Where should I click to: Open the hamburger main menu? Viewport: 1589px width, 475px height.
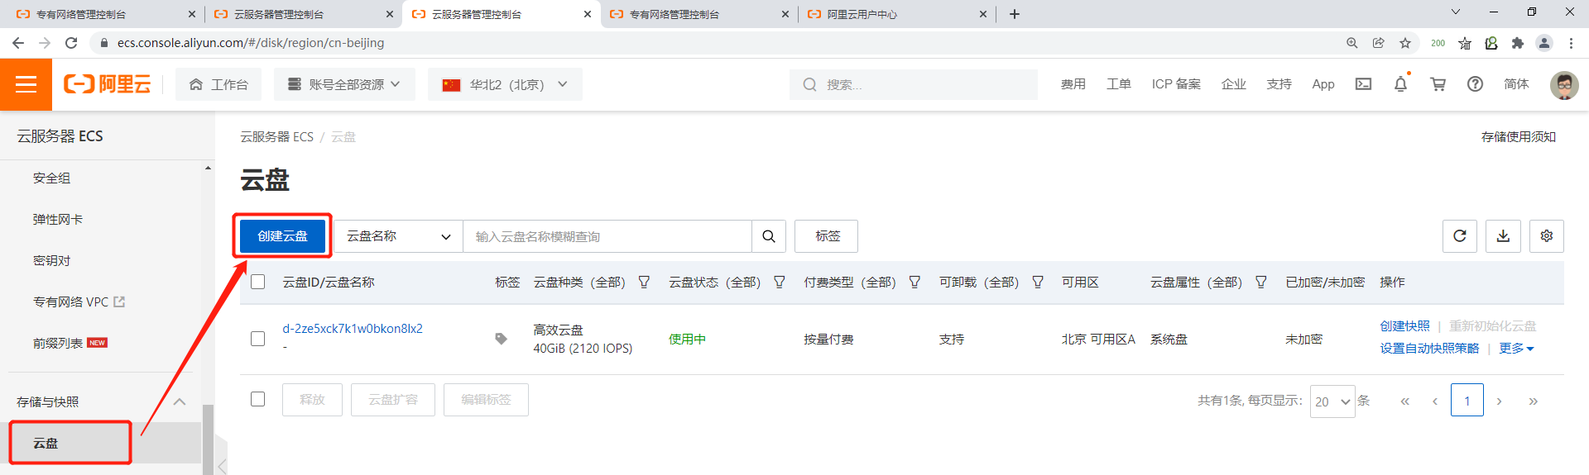pyautogui.click(x=26, y=84)
